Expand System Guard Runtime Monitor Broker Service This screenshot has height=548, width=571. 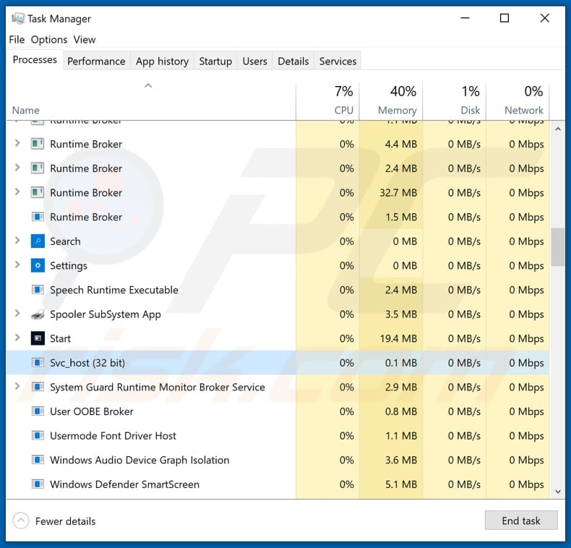coord(17,386)
